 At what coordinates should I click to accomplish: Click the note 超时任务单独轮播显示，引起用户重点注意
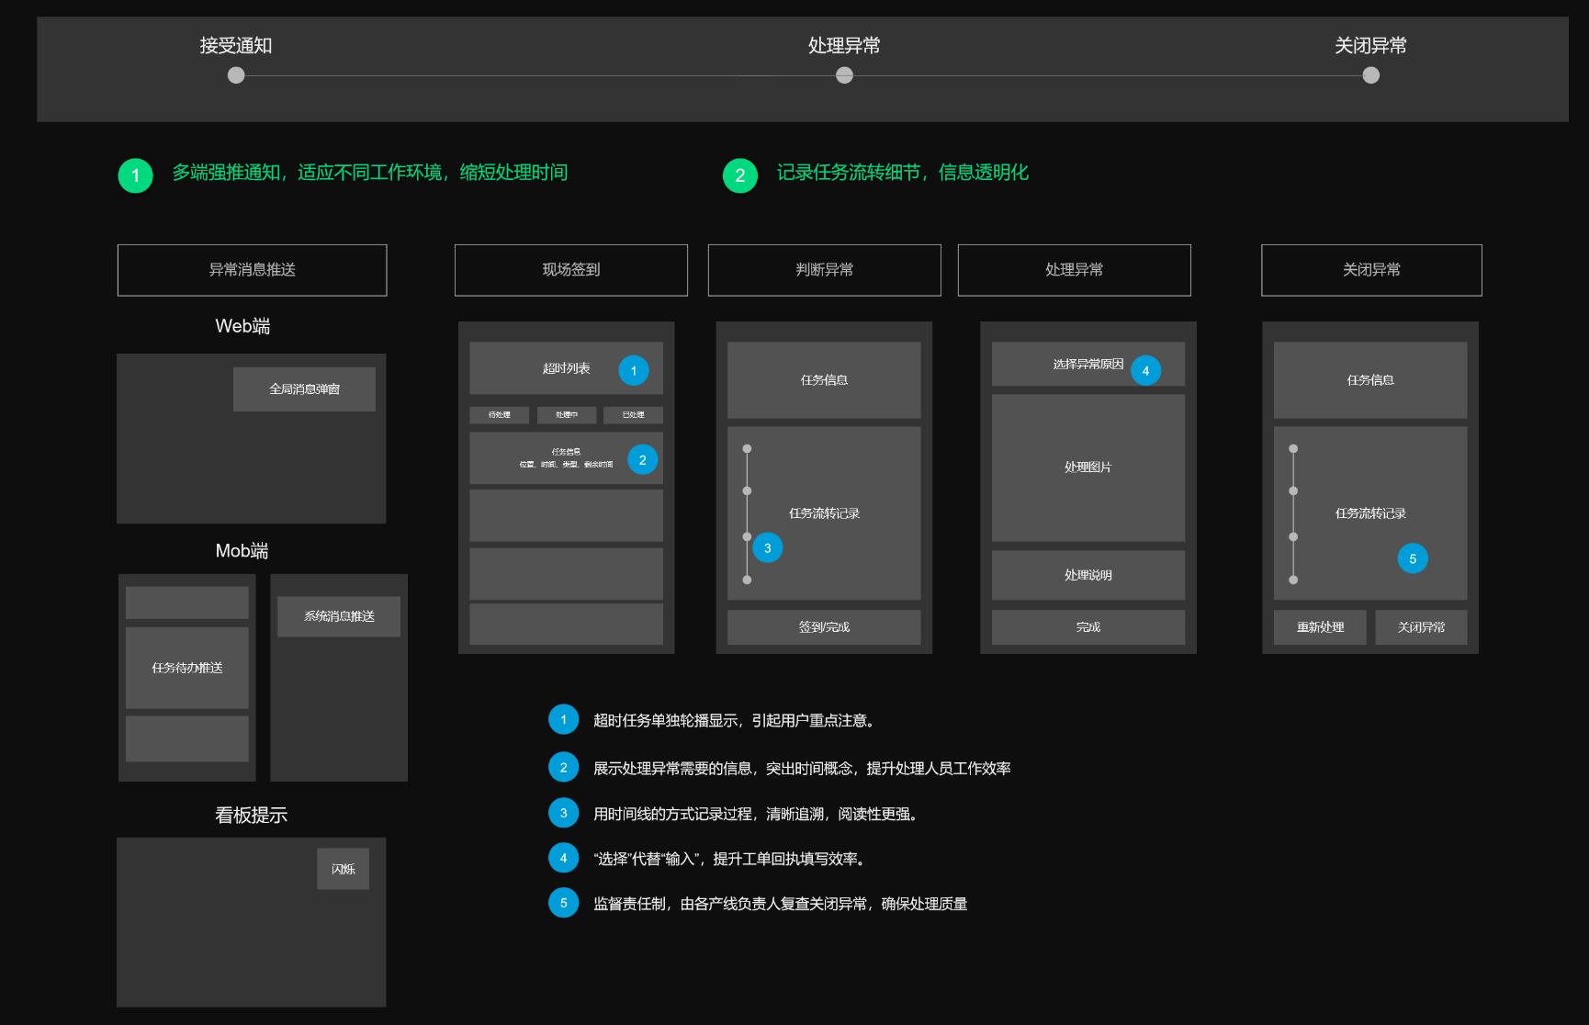pos(734,721)
